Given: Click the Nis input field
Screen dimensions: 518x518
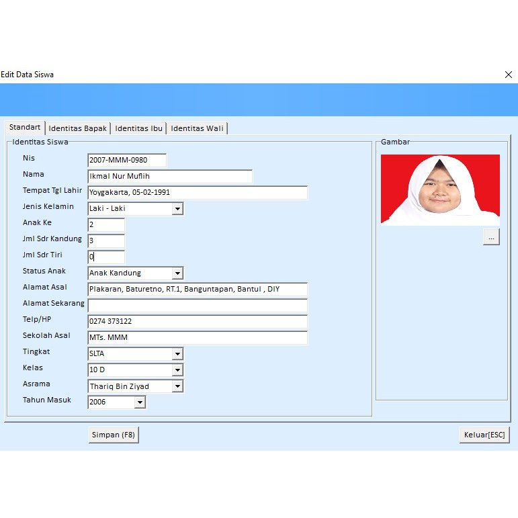Looking at the screenshot, I should click(x=126, y=161).
